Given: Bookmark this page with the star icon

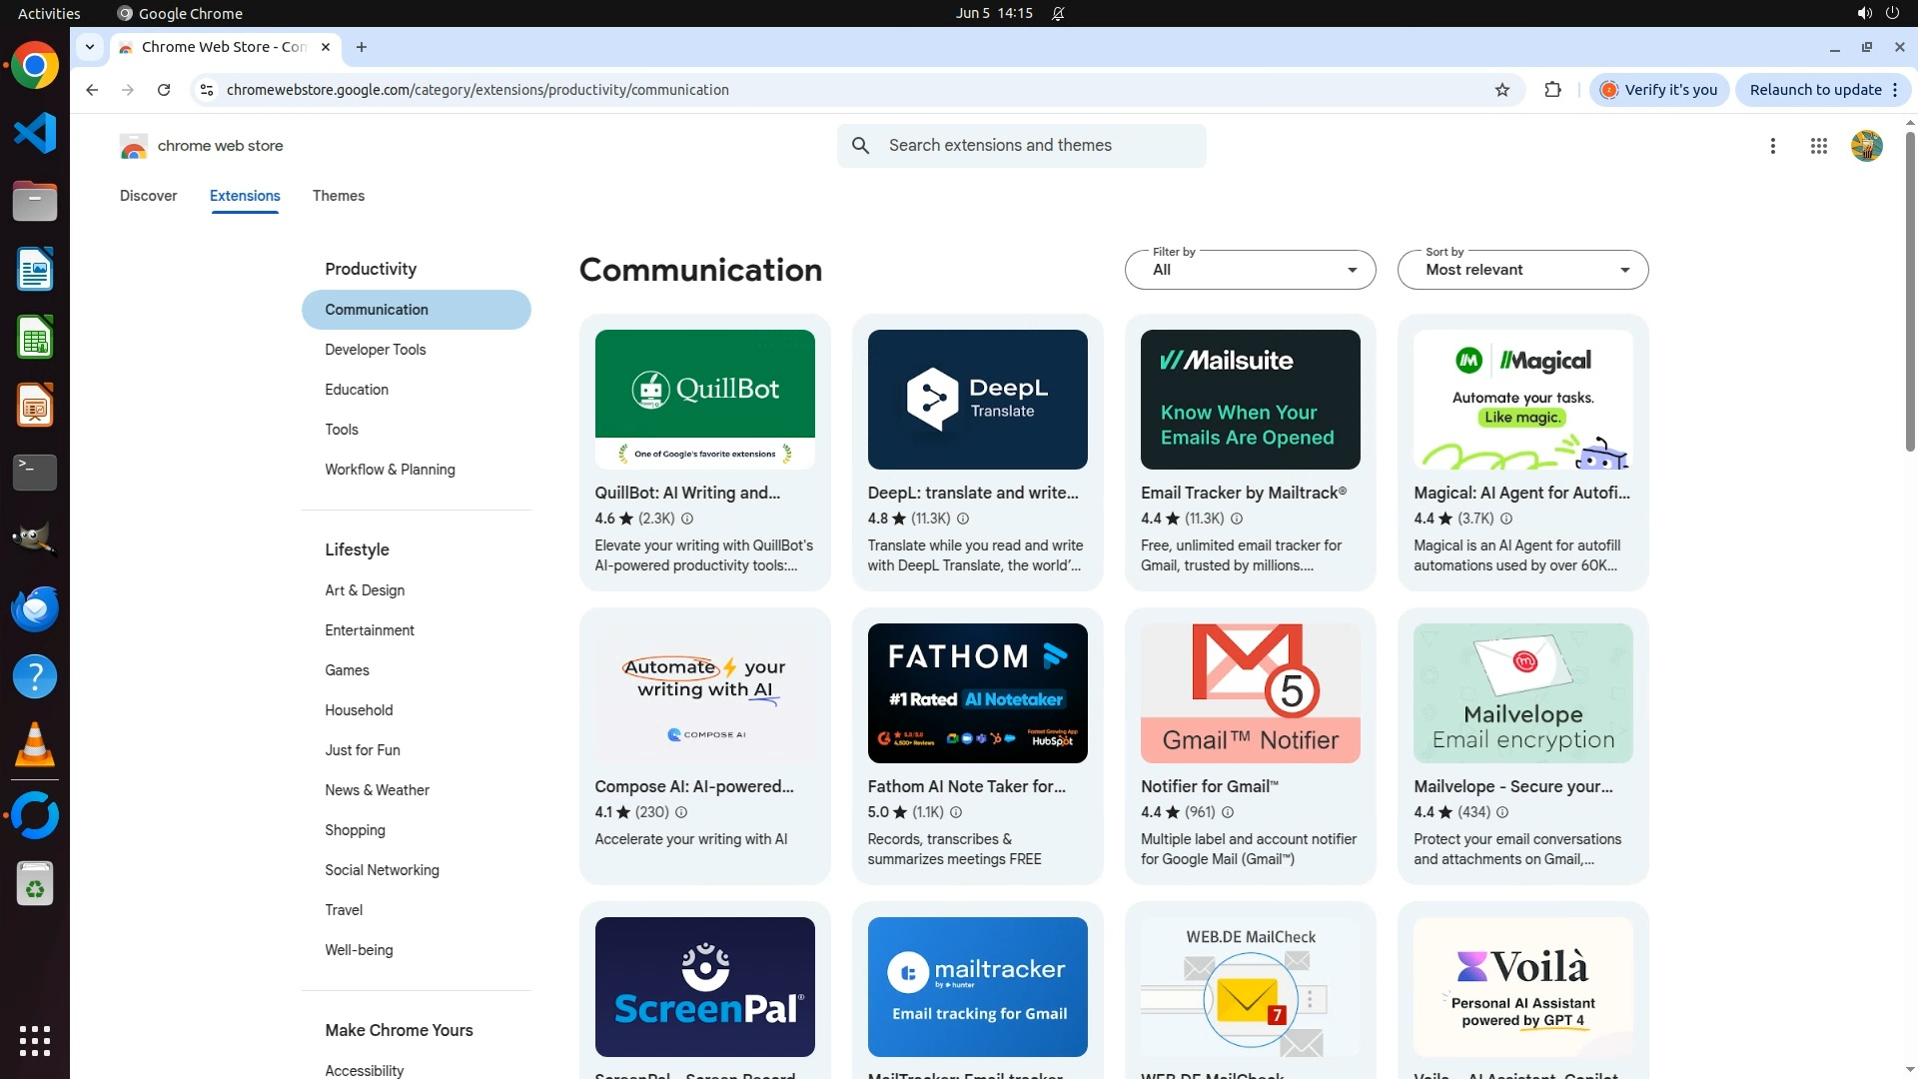Looking at the screenshot, I should click(1501, 90).
